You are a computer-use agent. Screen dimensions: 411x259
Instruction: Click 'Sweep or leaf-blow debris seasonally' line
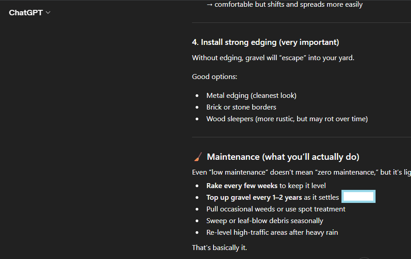click(x=264, y=221)
